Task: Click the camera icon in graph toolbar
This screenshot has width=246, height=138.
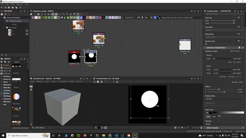Action: 38,14
